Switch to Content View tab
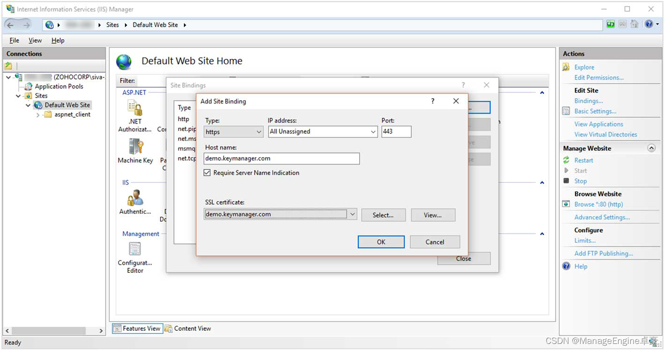 [188, 328]
